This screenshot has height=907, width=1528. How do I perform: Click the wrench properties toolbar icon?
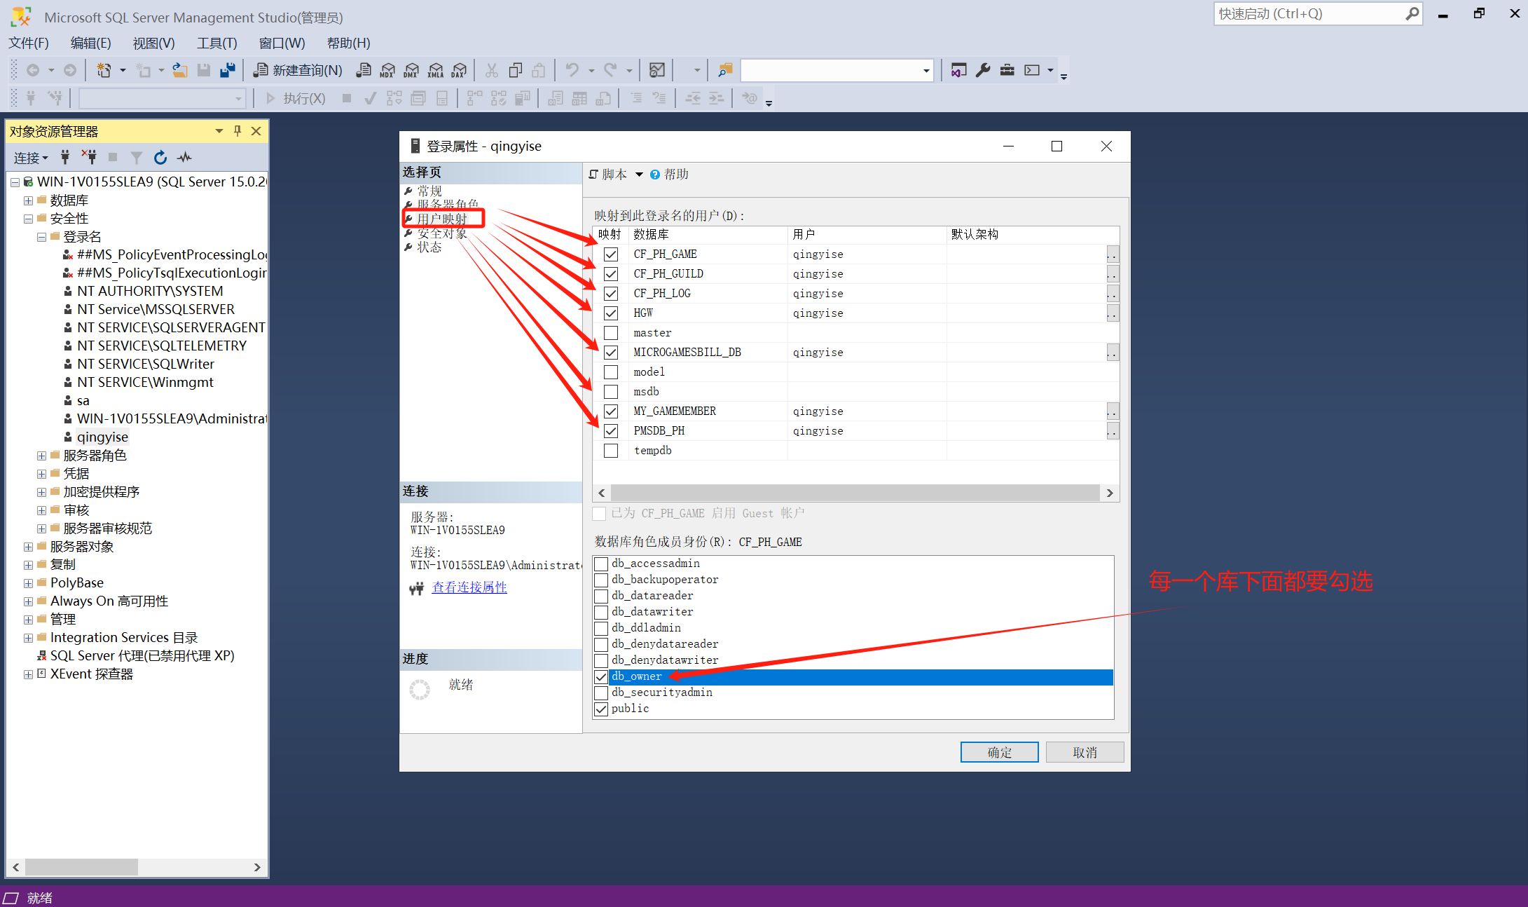tap(983, 70)
